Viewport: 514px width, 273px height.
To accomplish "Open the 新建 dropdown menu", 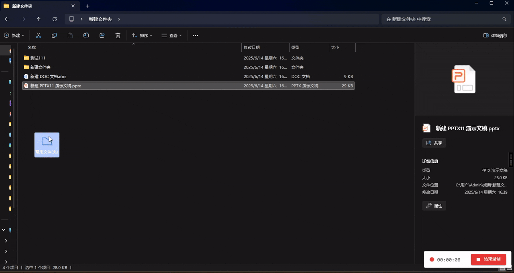I will pos(14,36).
